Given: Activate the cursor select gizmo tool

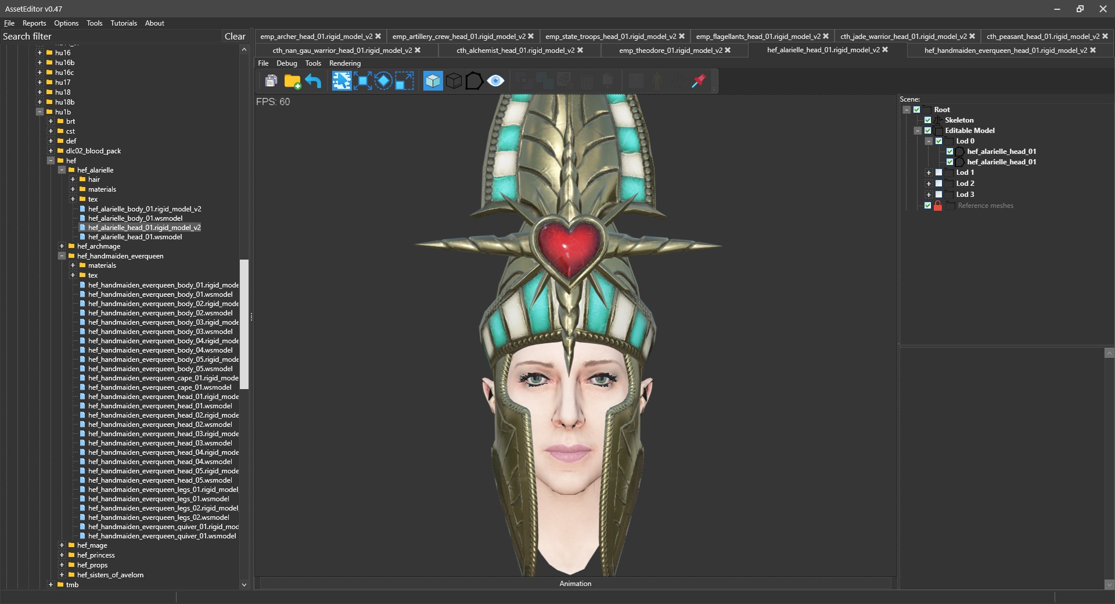Looking at the screenshot, I should click(341, 81).
